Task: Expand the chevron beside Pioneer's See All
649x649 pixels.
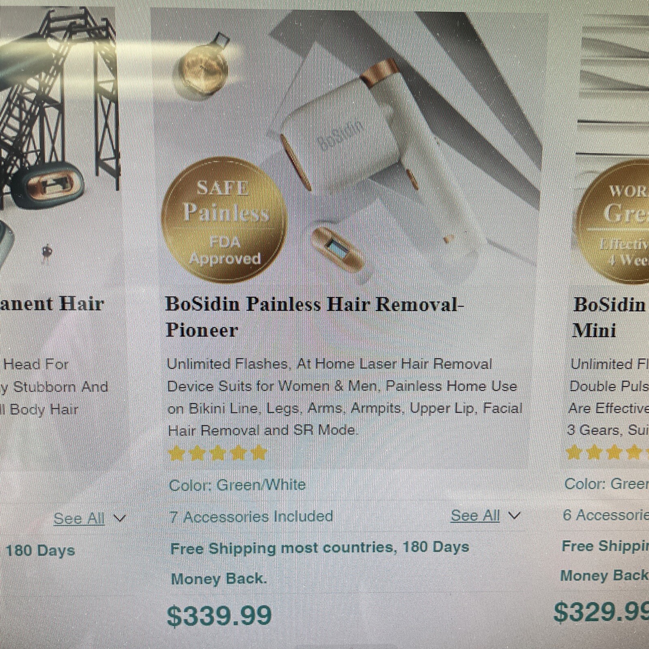Action: 514,516
